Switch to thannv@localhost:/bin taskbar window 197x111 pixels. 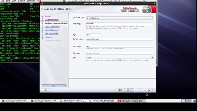tap(15, 101)
